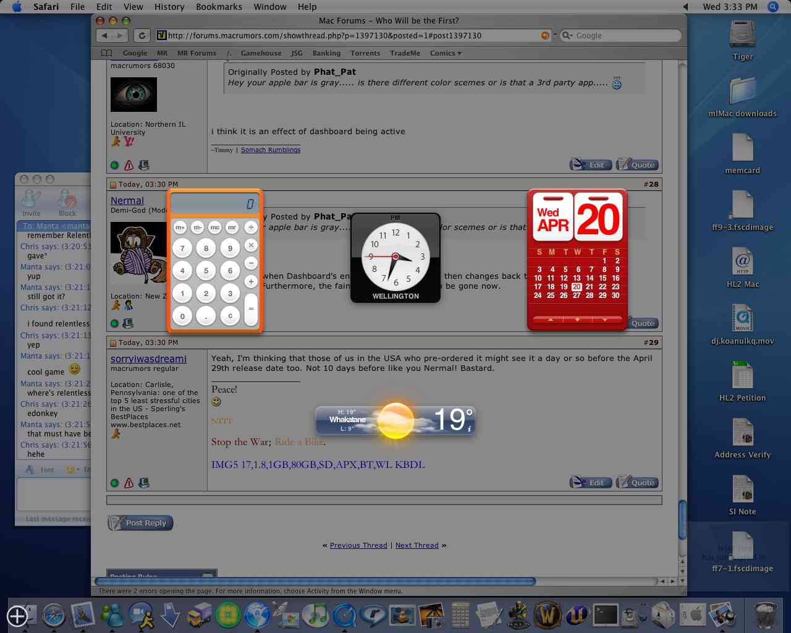The width and height of the screenshot is (791, 633).
Task: Open QuickTime Player in the Dock
Action: [x=345, y=615]
